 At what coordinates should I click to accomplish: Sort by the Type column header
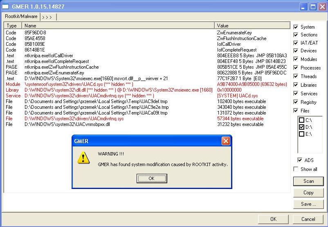[x=13, y=25]
